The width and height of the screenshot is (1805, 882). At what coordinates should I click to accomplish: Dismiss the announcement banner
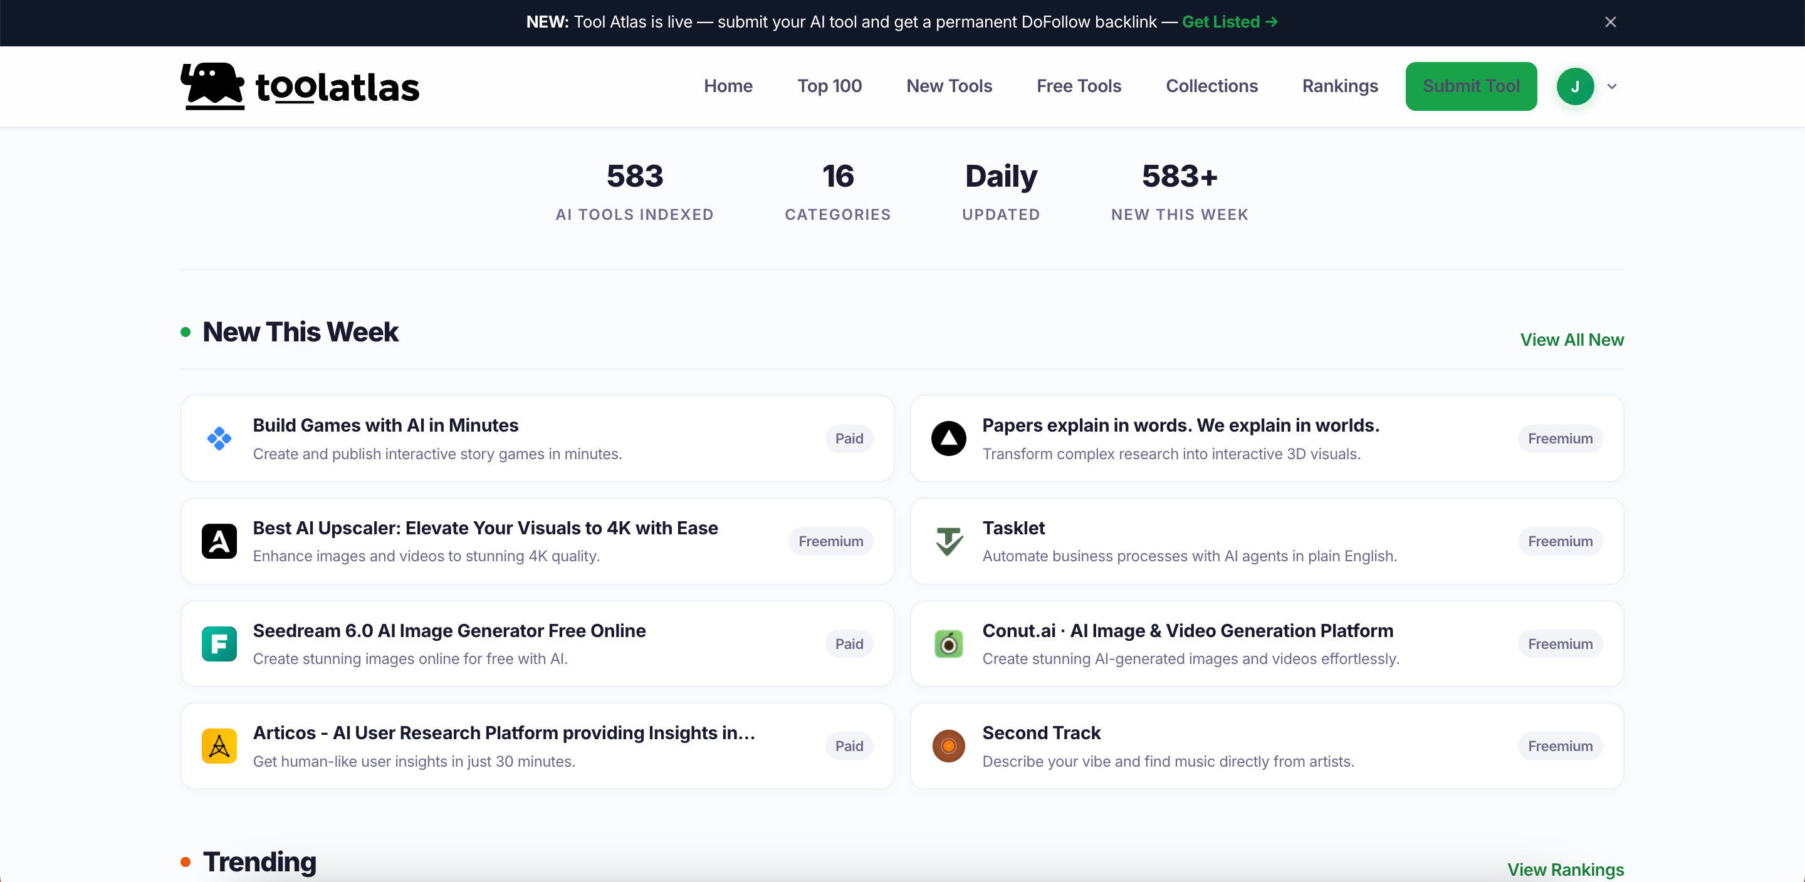(x=1610, y=23)
